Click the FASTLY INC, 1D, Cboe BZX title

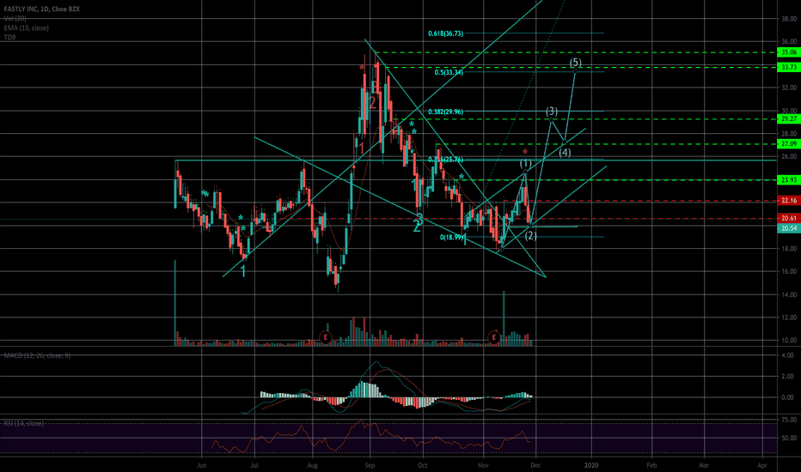[42, 9]
